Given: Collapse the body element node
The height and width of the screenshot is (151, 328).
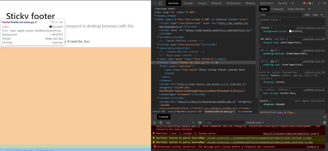Looking at the screenshot, I should coord(155,19).
